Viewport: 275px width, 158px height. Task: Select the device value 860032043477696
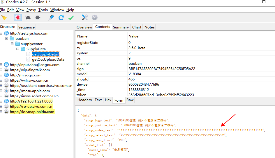click(x=144, y=85)
